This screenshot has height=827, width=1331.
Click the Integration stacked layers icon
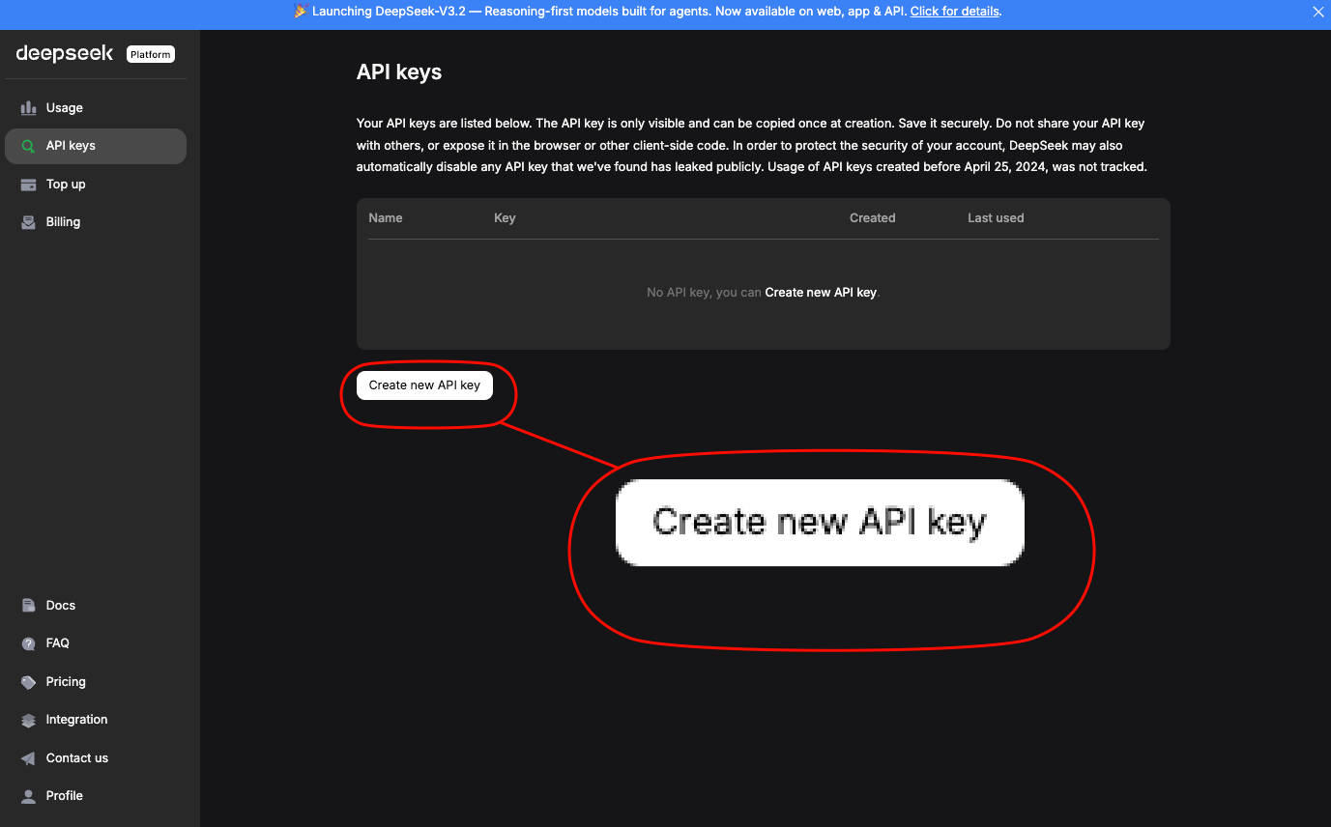click(29, 720)
